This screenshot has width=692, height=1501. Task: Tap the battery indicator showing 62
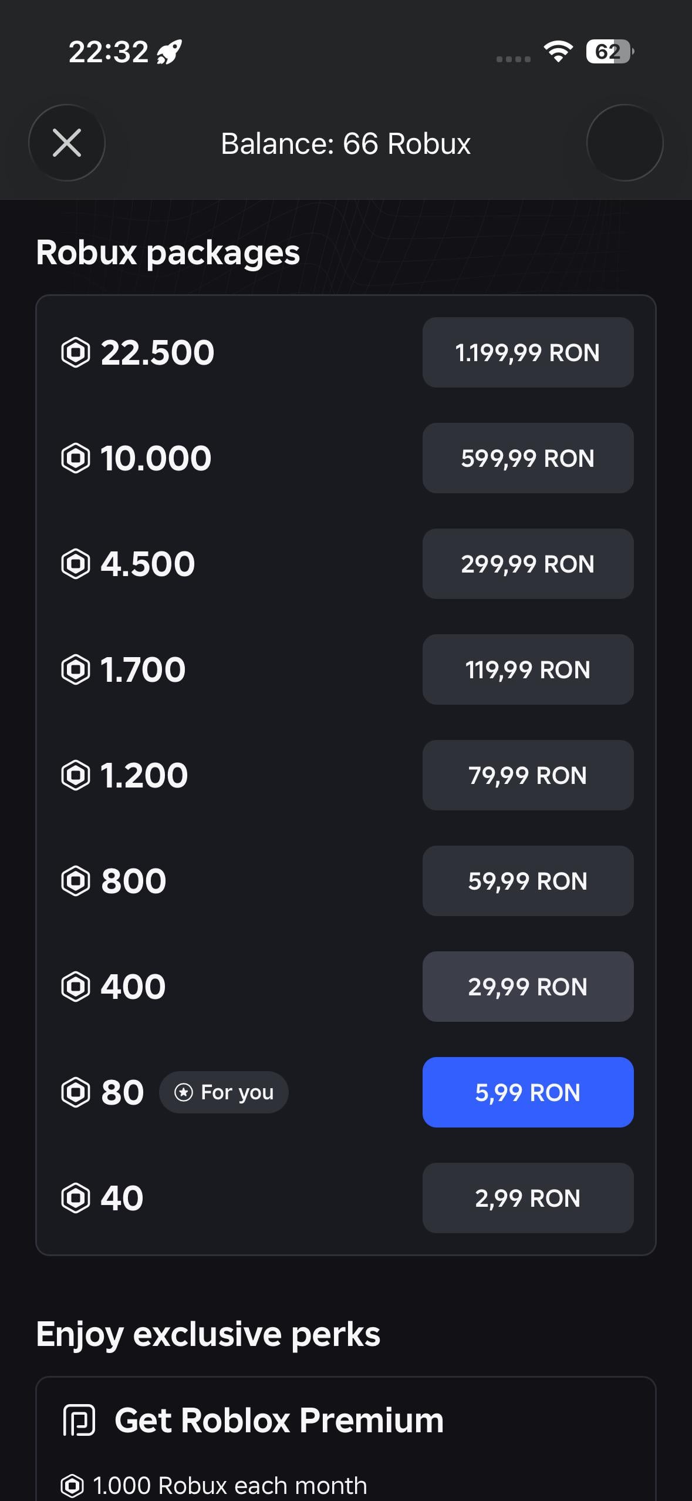pyautogui.click(x=609, y=52)
